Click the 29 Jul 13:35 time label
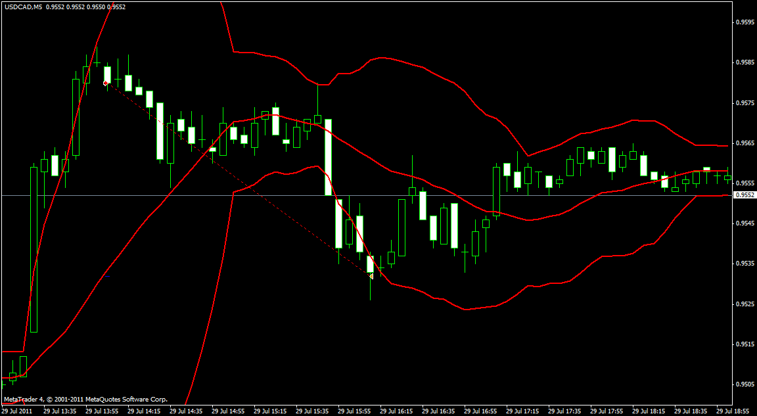 pyautogui.click(x=60, y=411)
